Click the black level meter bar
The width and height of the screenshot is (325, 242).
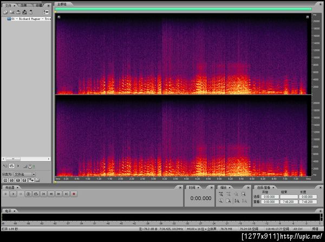coord(161,217)
